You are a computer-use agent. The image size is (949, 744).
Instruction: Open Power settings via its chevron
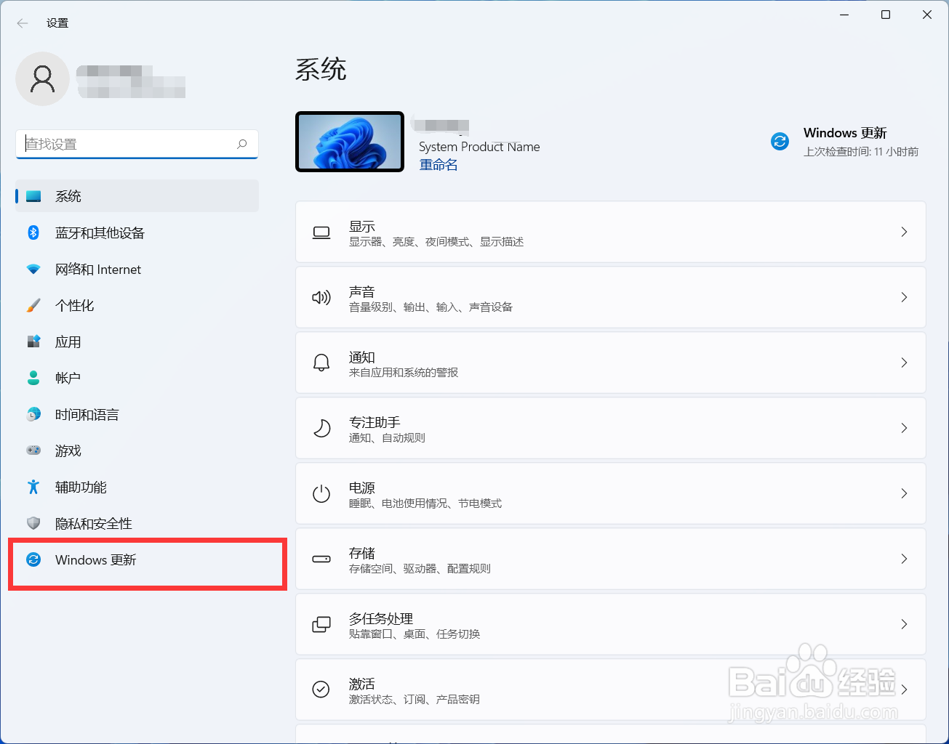click(x=904, y=493)
